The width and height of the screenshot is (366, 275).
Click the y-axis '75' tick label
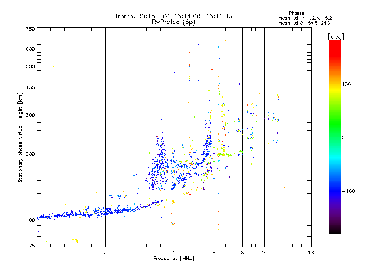(32, 246)
